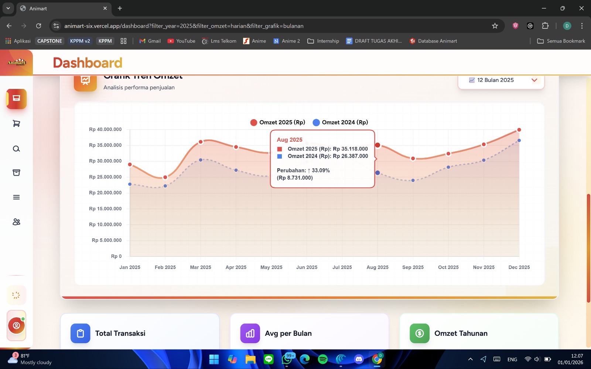Image resolution: width=591 pixels, height=369 pixels.
Task: Toggle Omzet 2025 (Rp) legend series
Action: click(278, 123)
